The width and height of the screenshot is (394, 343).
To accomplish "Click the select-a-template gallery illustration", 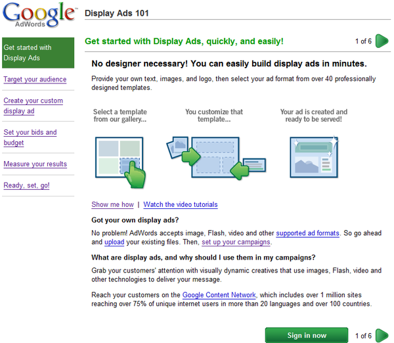I will (120, 162).
